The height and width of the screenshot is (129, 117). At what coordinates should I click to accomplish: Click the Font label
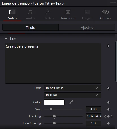(38, 88)
